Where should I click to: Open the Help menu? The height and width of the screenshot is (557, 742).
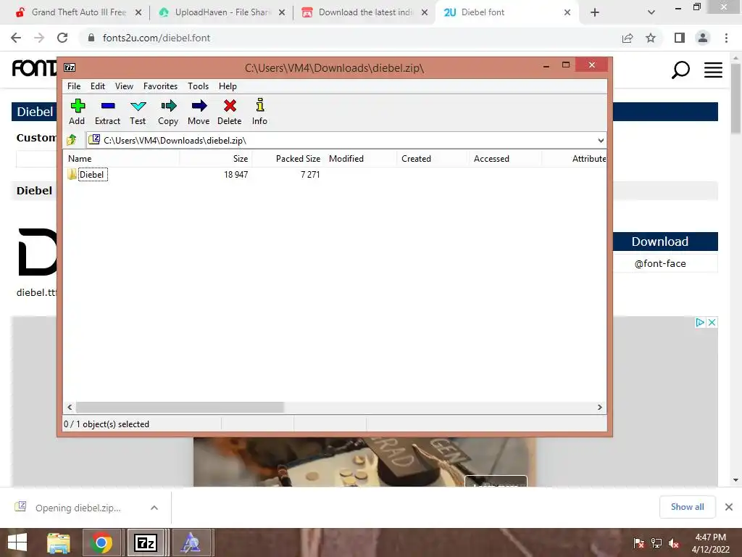(x=228, y=86)
